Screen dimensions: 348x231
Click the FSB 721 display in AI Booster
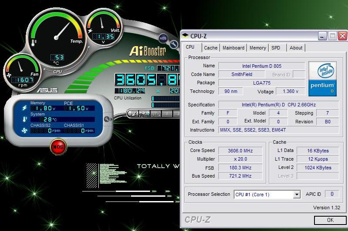(x=169, y=68)
